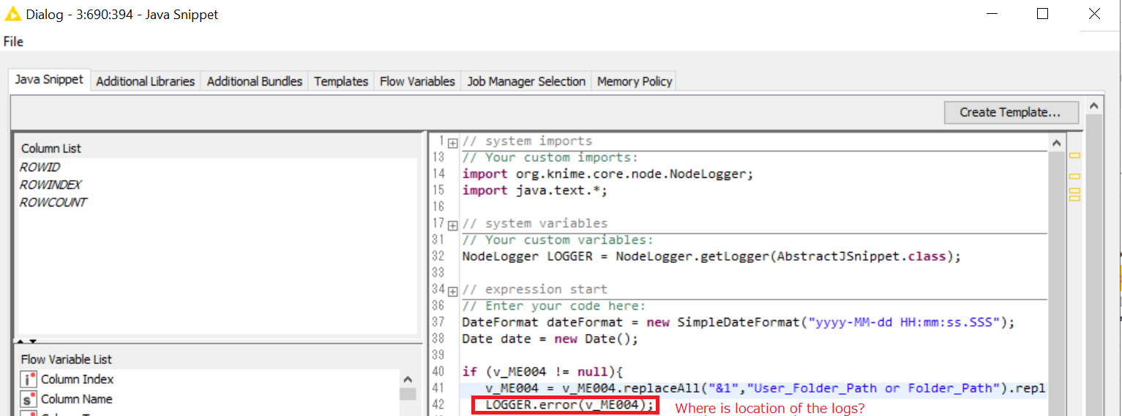Switch to the Memory Policy tab

coord(635,81)
